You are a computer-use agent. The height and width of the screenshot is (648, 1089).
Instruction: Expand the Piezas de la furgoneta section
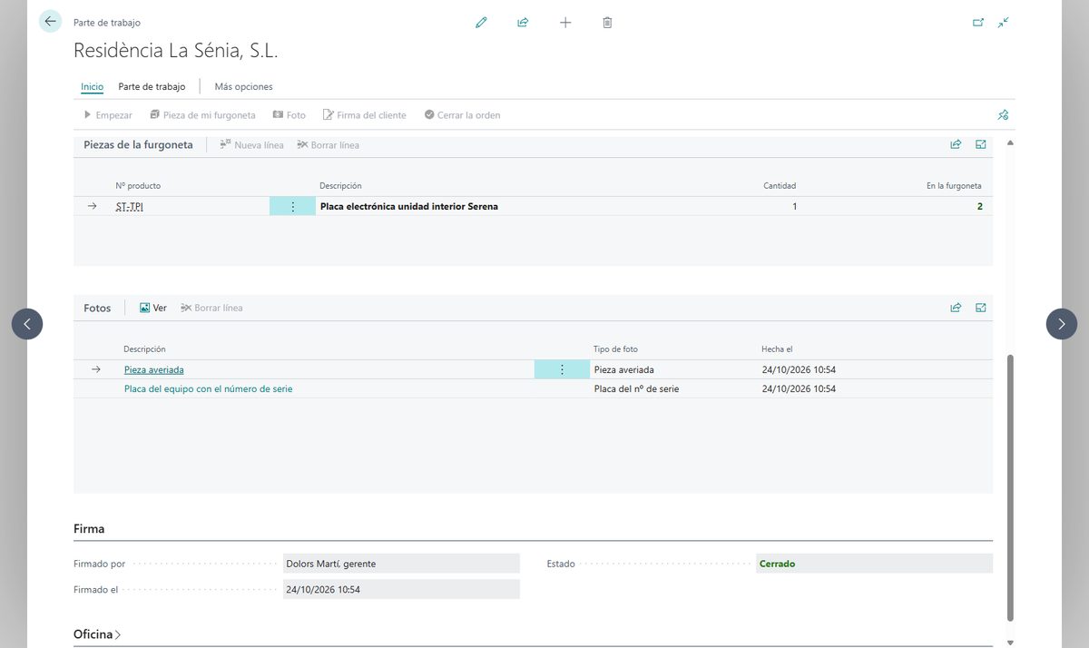click(981, 144)
